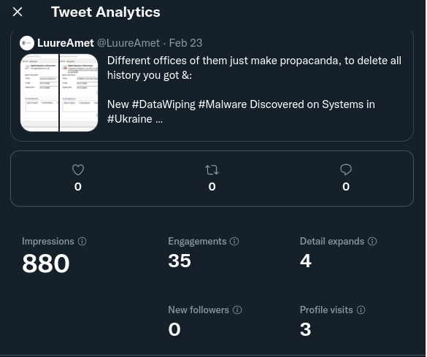Viewport: 427px width, 357px height.
Task: Click the retweet arrows icon
Action: pos(212,170)
